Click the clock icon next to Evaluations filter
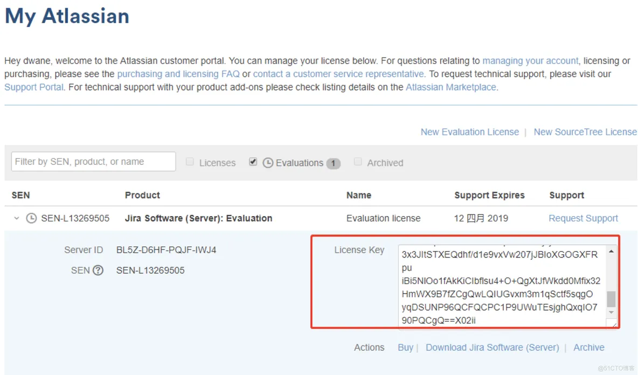The height and width of the screenshot is (375, 638). point(268,163)
